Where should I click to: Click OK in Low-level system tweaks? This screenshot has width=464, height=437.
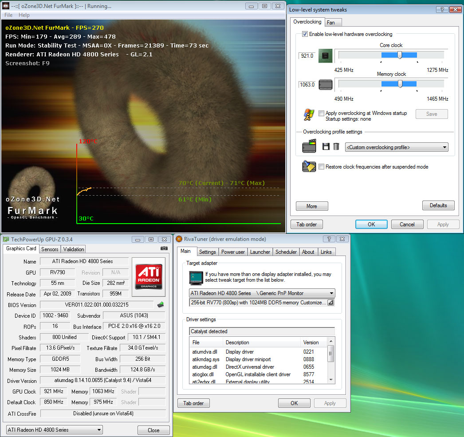click(x=371, y=224)
